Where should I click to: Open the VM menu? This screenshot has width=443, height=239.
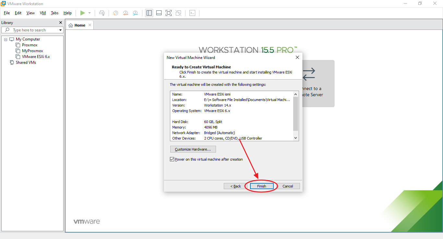point(42,13)
